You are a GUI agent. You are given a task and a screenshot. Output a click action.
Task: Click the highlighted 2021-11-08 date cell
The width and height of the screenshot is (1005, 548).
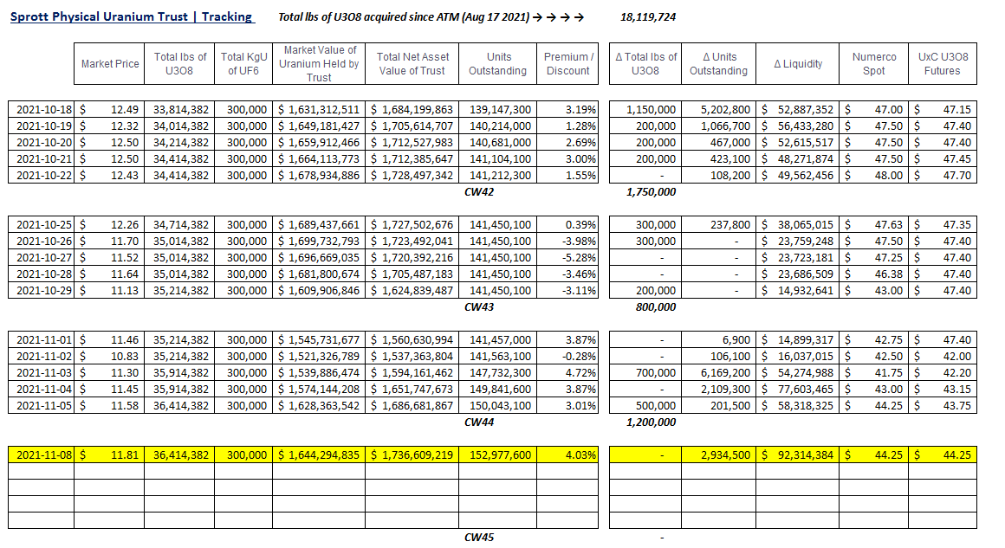pos(42,455)
